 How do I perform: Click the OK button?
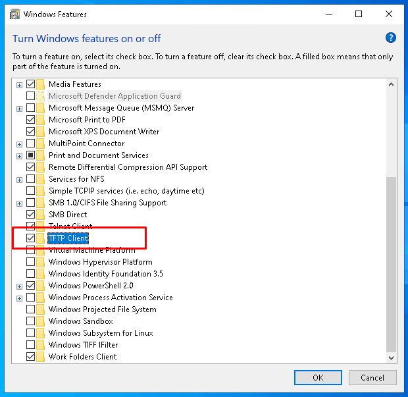pyautogui.click(x=318, y=377)
